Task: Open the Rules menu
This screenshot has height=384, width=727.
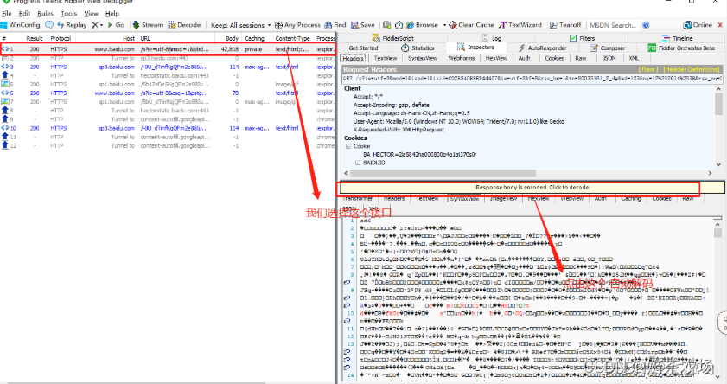Action: tap(46, 14)
